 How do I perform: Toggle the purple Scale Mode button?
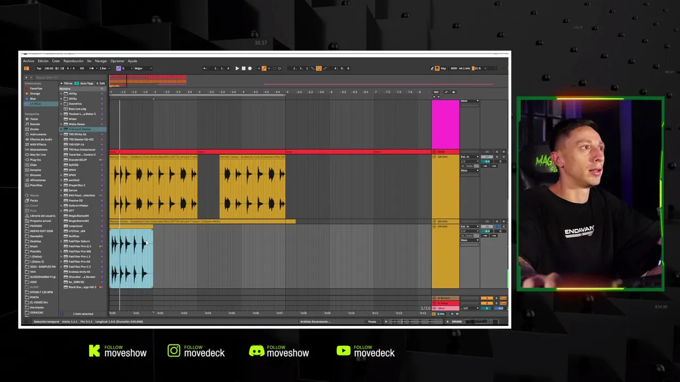(x=118, y=68)
